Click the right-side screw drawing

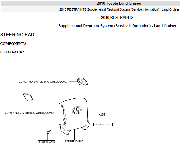click(x=102, y=114)
